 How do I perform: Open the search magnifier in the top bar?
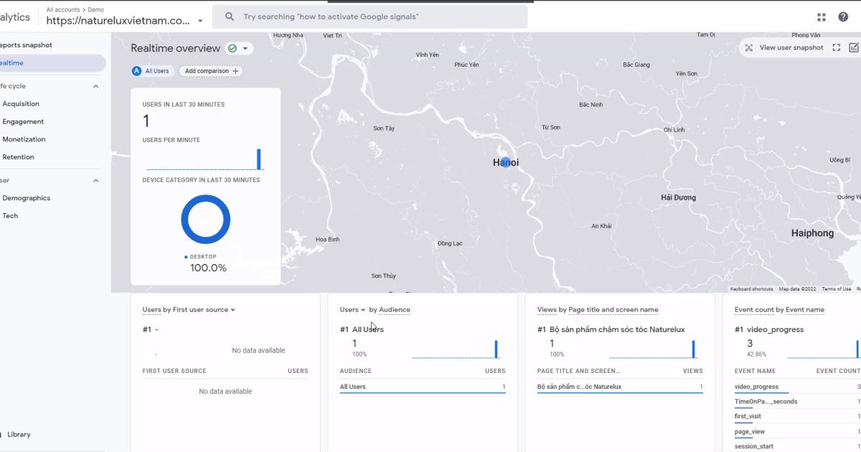(x=229, y=16)
